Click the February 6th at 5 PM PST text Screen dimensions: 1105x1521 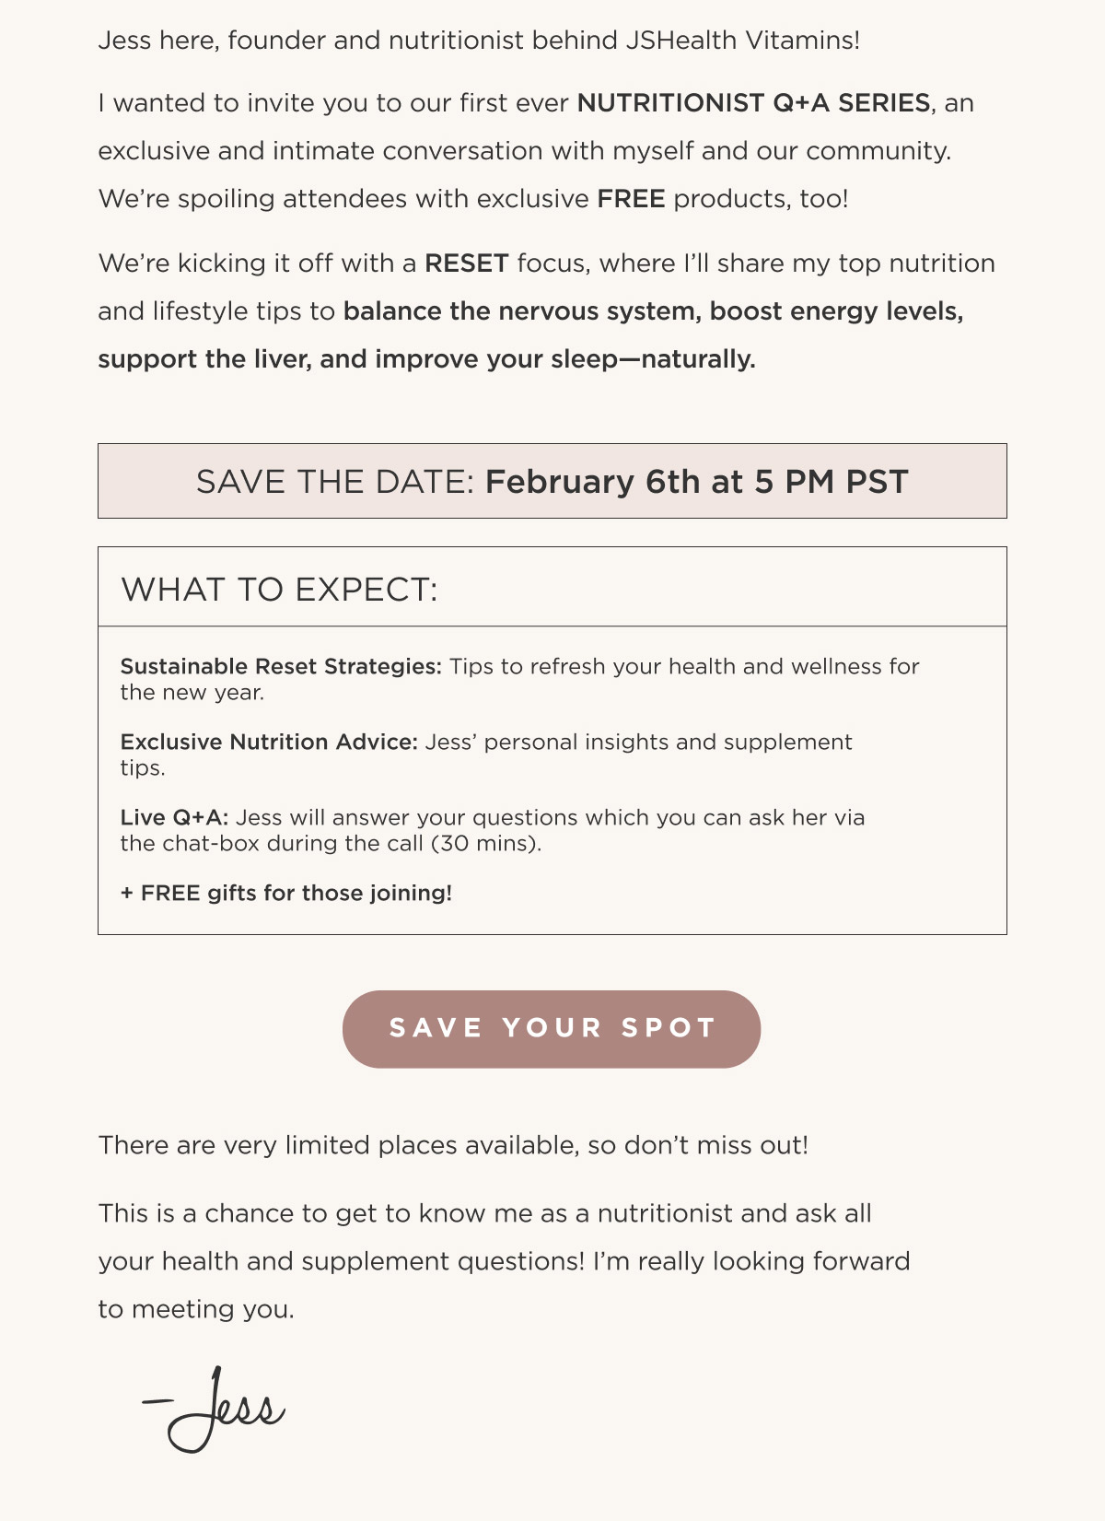click(697, 482)
